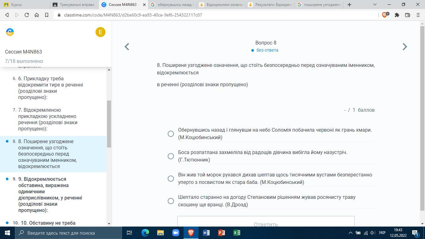Open volume control in system tray
This screenshot has height=239, width=425.
pyautogui.click(x=373, y=233)
